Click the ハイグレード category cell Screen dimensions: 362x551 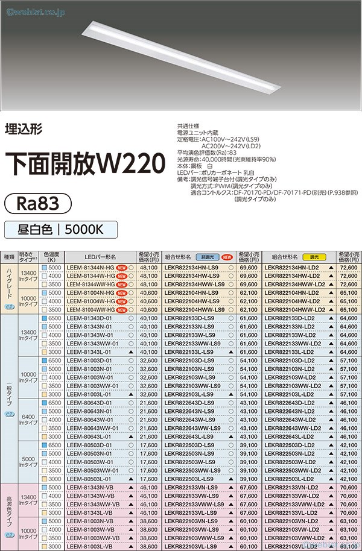pyautogui.click(x=9, y=289)
